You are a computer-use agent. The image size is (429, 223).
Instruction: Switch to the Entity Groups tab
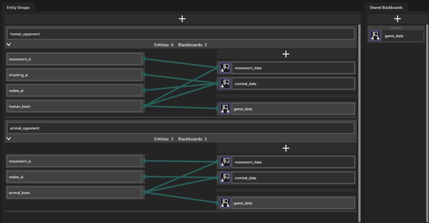pyautogui.click(x=18, y=8)
